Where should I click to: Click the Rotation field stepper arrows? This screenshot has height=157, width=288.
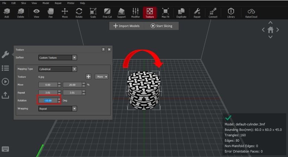59,100
